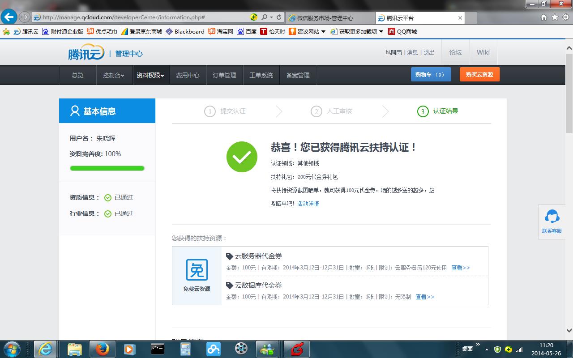
Task: Open the browser home page icon
Action: click(544, 17)
